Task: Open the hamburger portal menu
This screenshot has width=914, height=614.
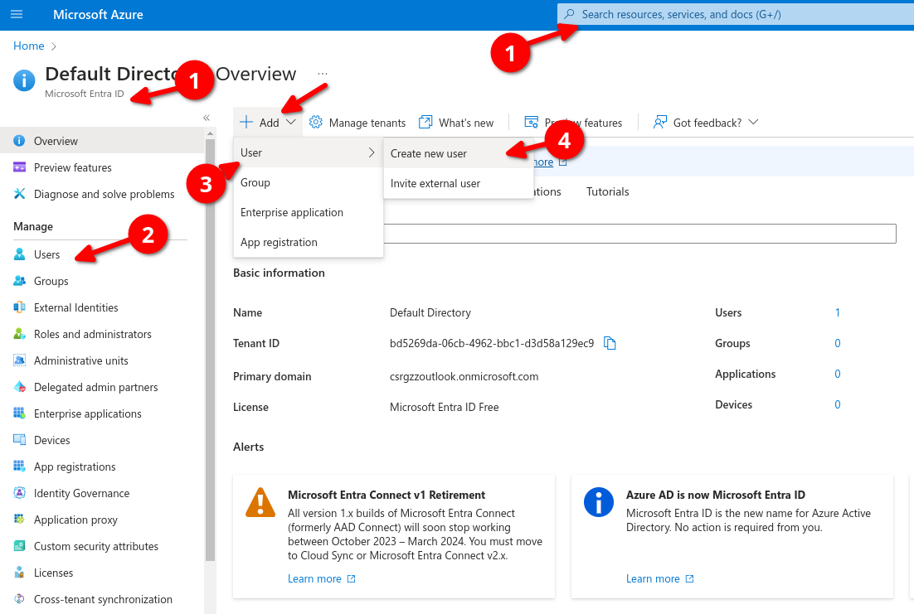Action: (x=17, y=15)
